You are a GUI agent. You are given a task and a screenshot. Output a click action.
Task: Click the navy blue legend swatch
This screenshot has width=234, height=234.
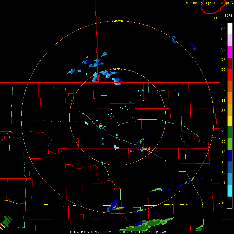coord(230,156)
